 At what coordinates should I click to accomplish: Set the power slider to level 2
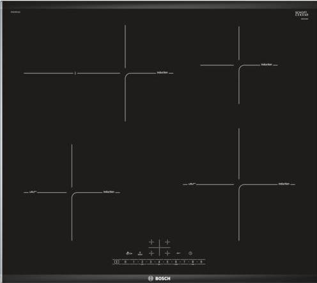(142, 262)
